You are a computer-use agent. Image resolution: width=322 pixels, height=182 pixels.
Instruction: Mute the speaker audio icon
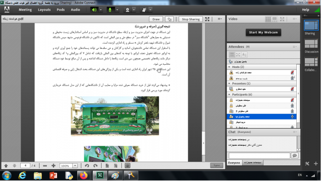[94, 10]
